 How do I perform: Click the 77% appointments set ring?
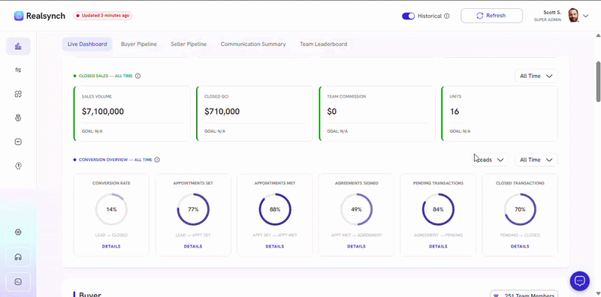193,209
